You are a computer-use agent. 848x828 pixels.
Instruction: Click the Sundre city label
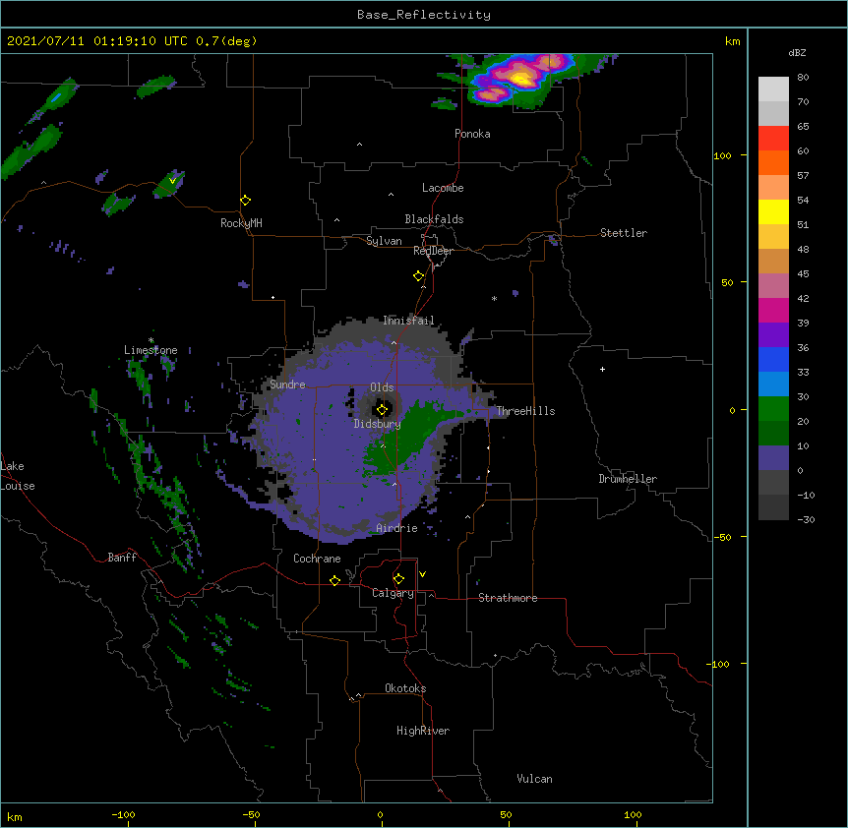coord(287,384)
